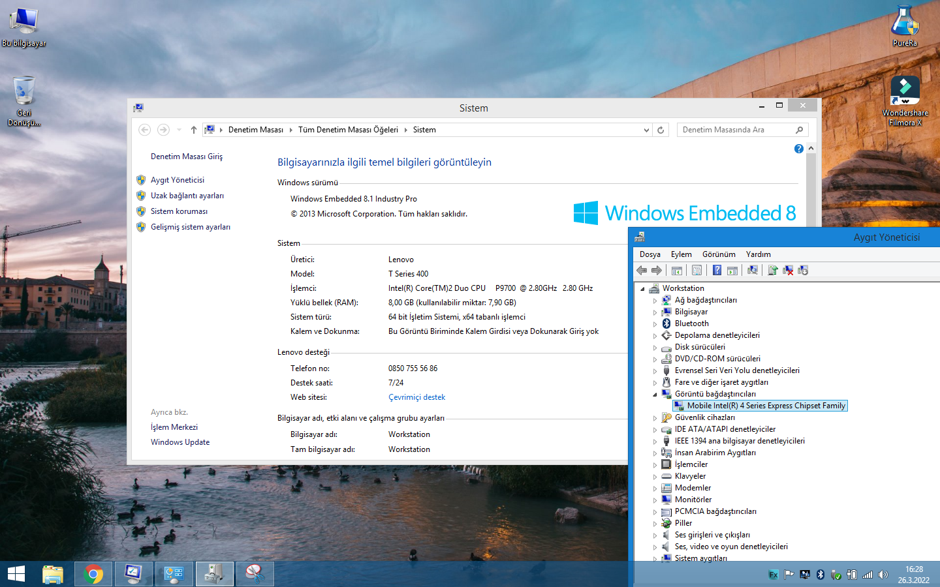Toggle the console tree pane icon in Aygıt Yöneticisi
The image size is (940, 587).
pyautogui.click(x=677, y=270)
